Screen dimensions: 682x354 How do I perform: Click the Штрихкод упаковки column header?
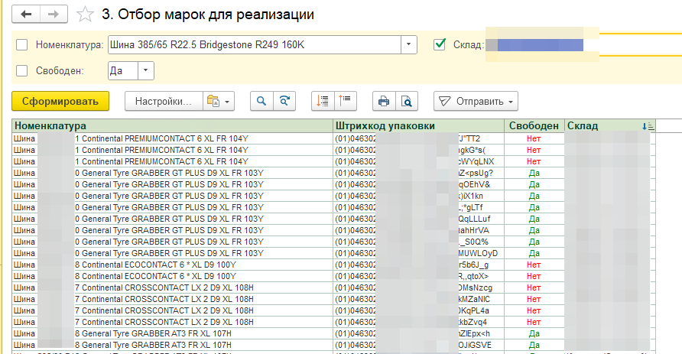coord(418,125)
